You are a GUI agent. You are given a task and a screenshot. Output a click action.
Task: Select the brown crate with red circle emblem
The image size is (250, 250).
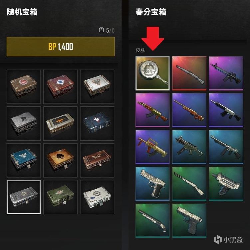coord(24,87)
